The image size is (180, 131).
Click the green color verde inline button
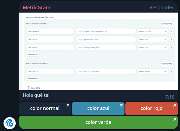coord(98,123)
